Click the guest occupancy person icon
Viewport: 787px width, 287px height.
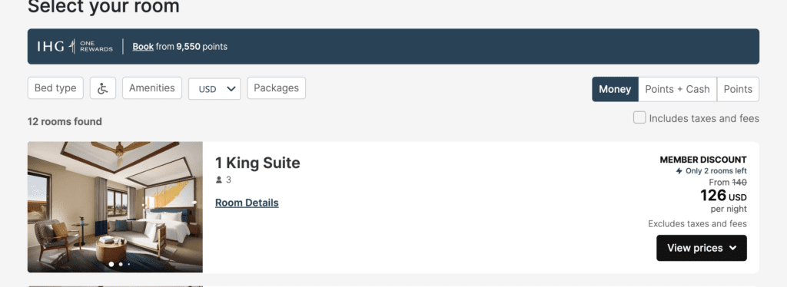[219, 180]
